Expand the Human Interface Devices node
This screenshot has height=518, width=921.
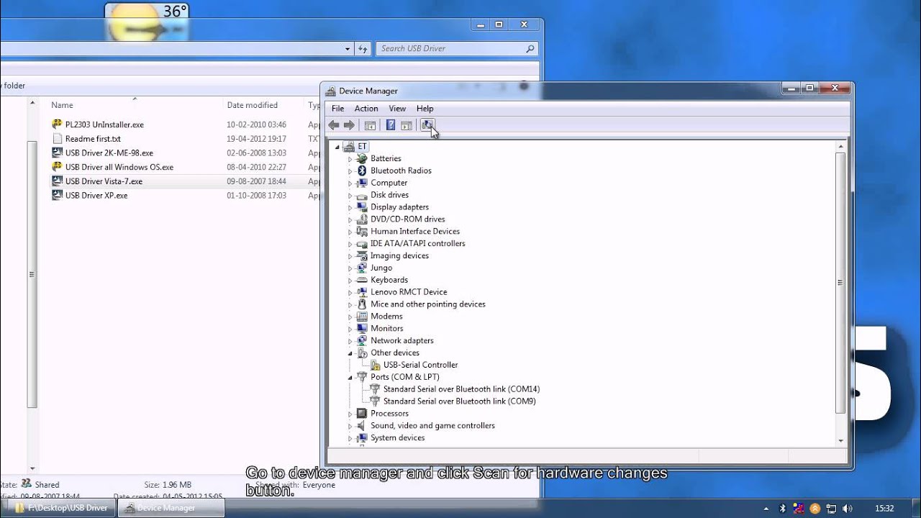click(x=350, y=232)
